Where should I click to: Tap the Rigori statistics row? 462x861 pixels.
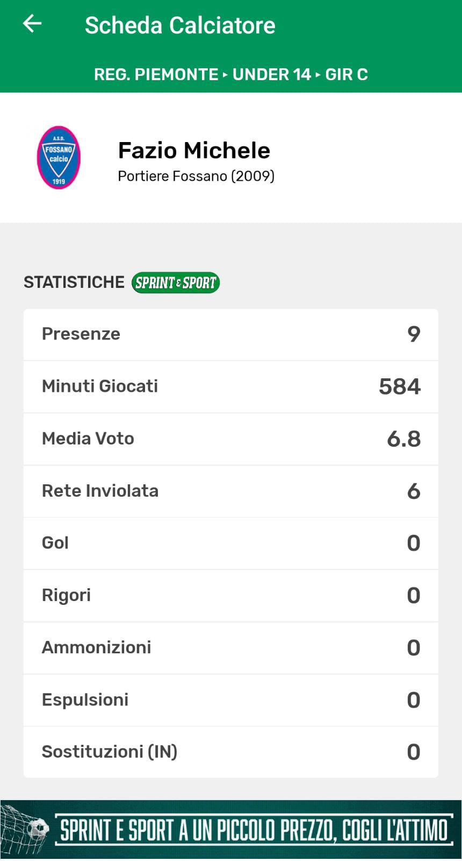(x=231, y=595)
